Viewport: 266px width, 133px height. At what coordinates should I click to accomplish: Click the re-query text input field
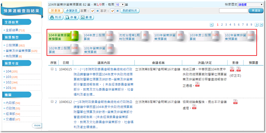tap(233, 11)
